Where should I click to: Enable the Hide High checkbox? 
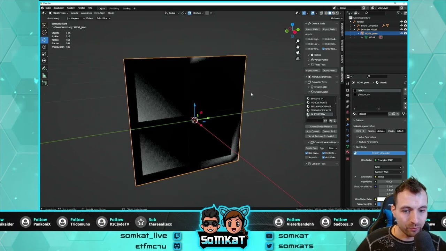[x=307, y=39]
